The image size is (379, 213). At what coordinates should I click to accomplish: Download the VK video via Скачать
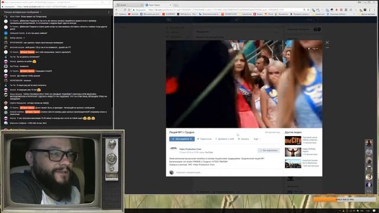(243, 139)
